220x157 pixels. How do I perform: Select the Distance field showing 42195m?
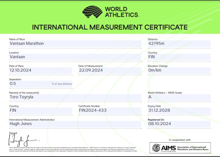pyautogui.click(x=179, y=44)
